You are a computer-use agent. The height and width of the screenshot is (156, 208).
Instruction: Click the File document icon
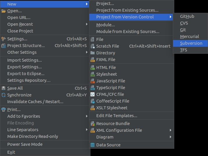93,39
